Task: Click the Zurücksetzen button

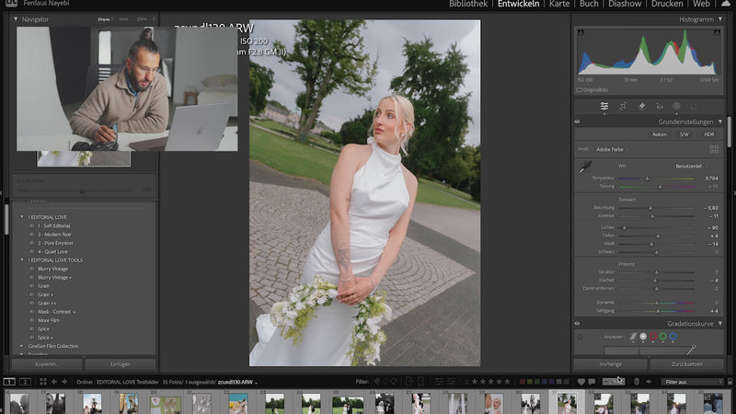Action: 685,364
